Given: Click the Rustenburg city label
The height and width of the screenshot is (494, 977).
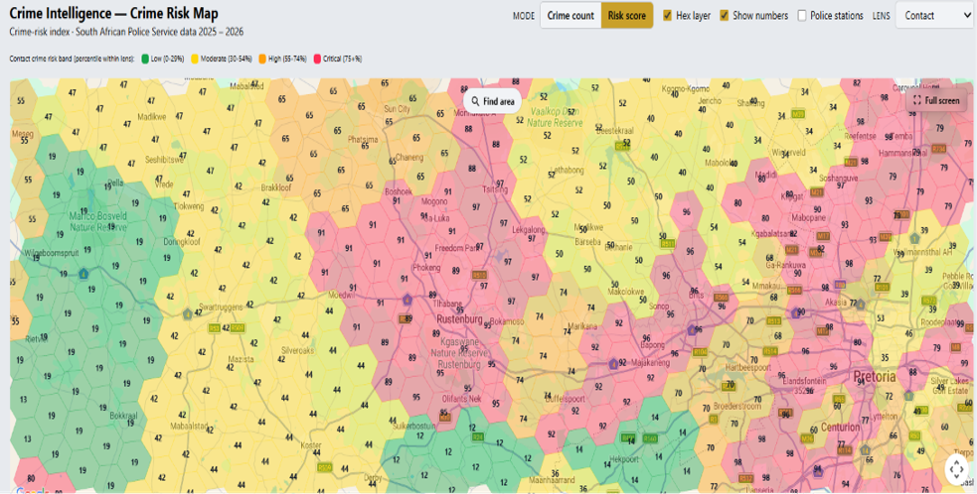Looking at the screenshot, I should 459,319.
